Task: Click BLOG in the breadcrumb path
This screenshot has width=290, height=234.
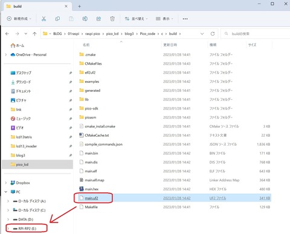Action: pos(57,34)
